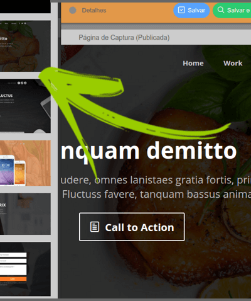Click the 'nquam demitto' headline text
The image size is (251, 301).
(149, 150)
